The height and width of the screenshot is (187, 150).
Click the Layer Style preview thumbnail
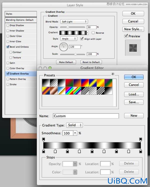(133, 48)
